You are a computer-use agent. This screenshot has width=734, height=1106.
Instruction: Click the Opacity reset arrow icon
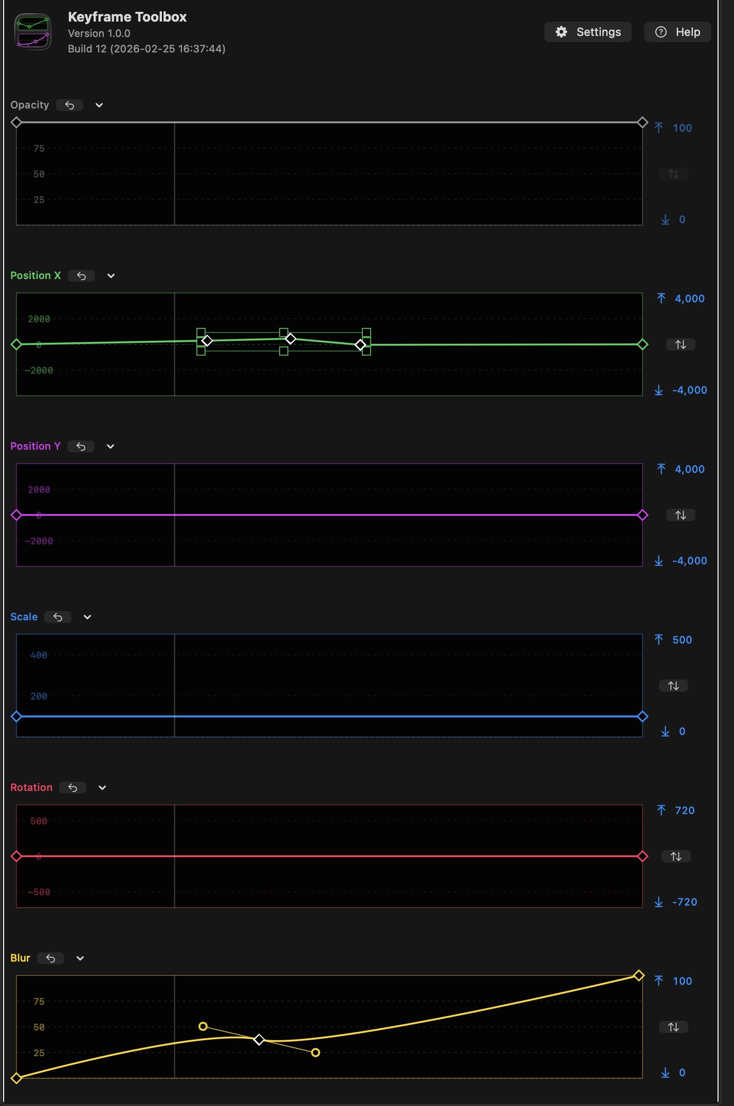(70, 105)
